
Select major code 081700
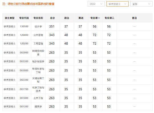[24, 89]
